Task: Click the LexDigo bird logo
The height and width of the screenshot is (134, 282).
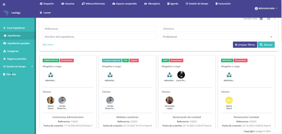Action: click(x=6, y=13)
